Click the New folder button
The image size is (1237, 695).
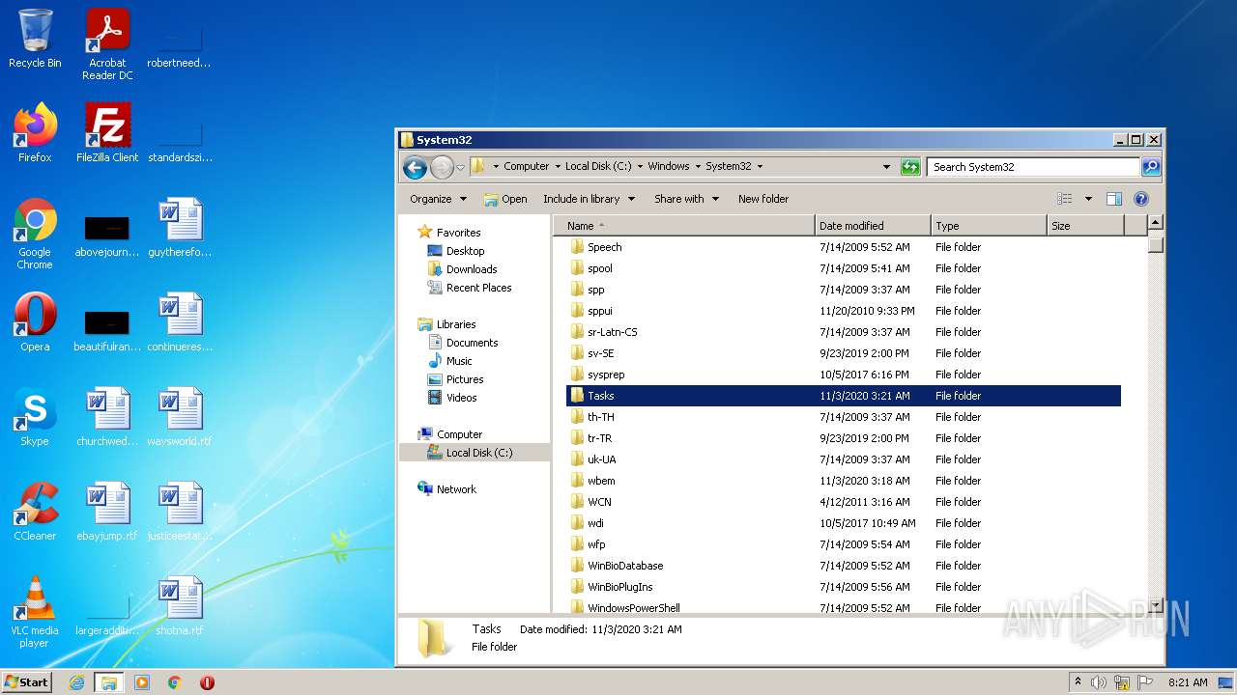click(x=763, y=199)
